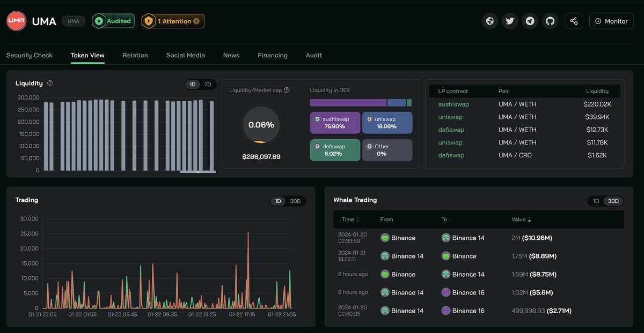Click the 1.75M ($8.89M) value

pos(534,256)
